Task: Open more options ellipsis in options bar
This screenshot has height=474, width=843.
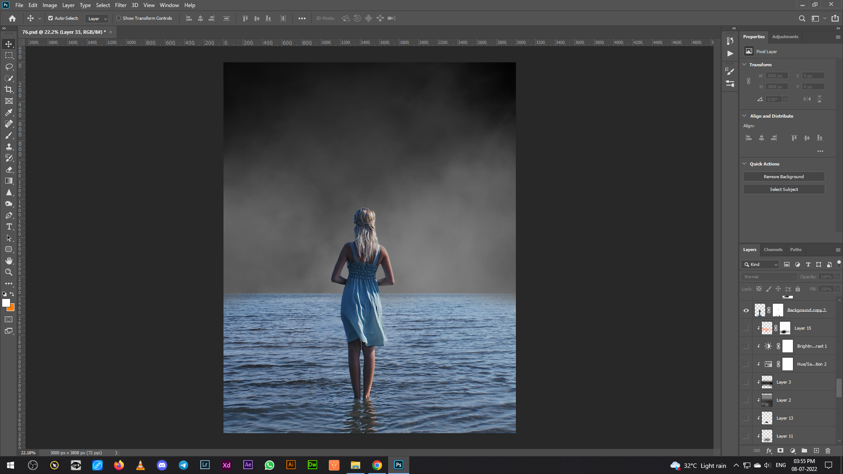Action: pos(302,18)
